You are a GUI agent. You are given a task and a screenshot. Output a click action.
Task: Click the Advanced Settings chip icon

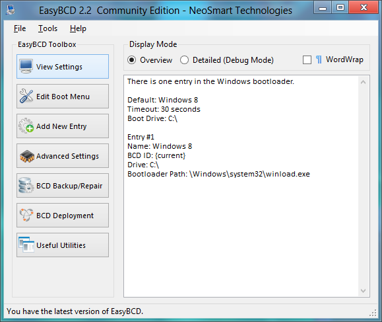click(x=27, y=156)
